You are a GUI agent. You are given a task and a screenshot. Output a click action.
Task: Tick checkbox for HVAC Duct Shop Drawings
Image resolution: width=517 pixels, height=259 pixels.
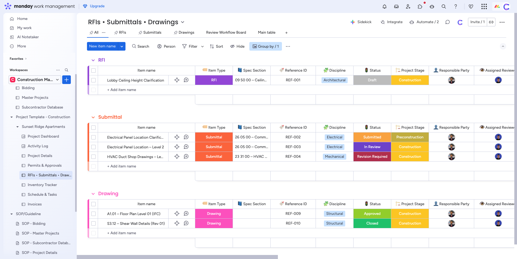pyautogui.click(x=93, y=157)
